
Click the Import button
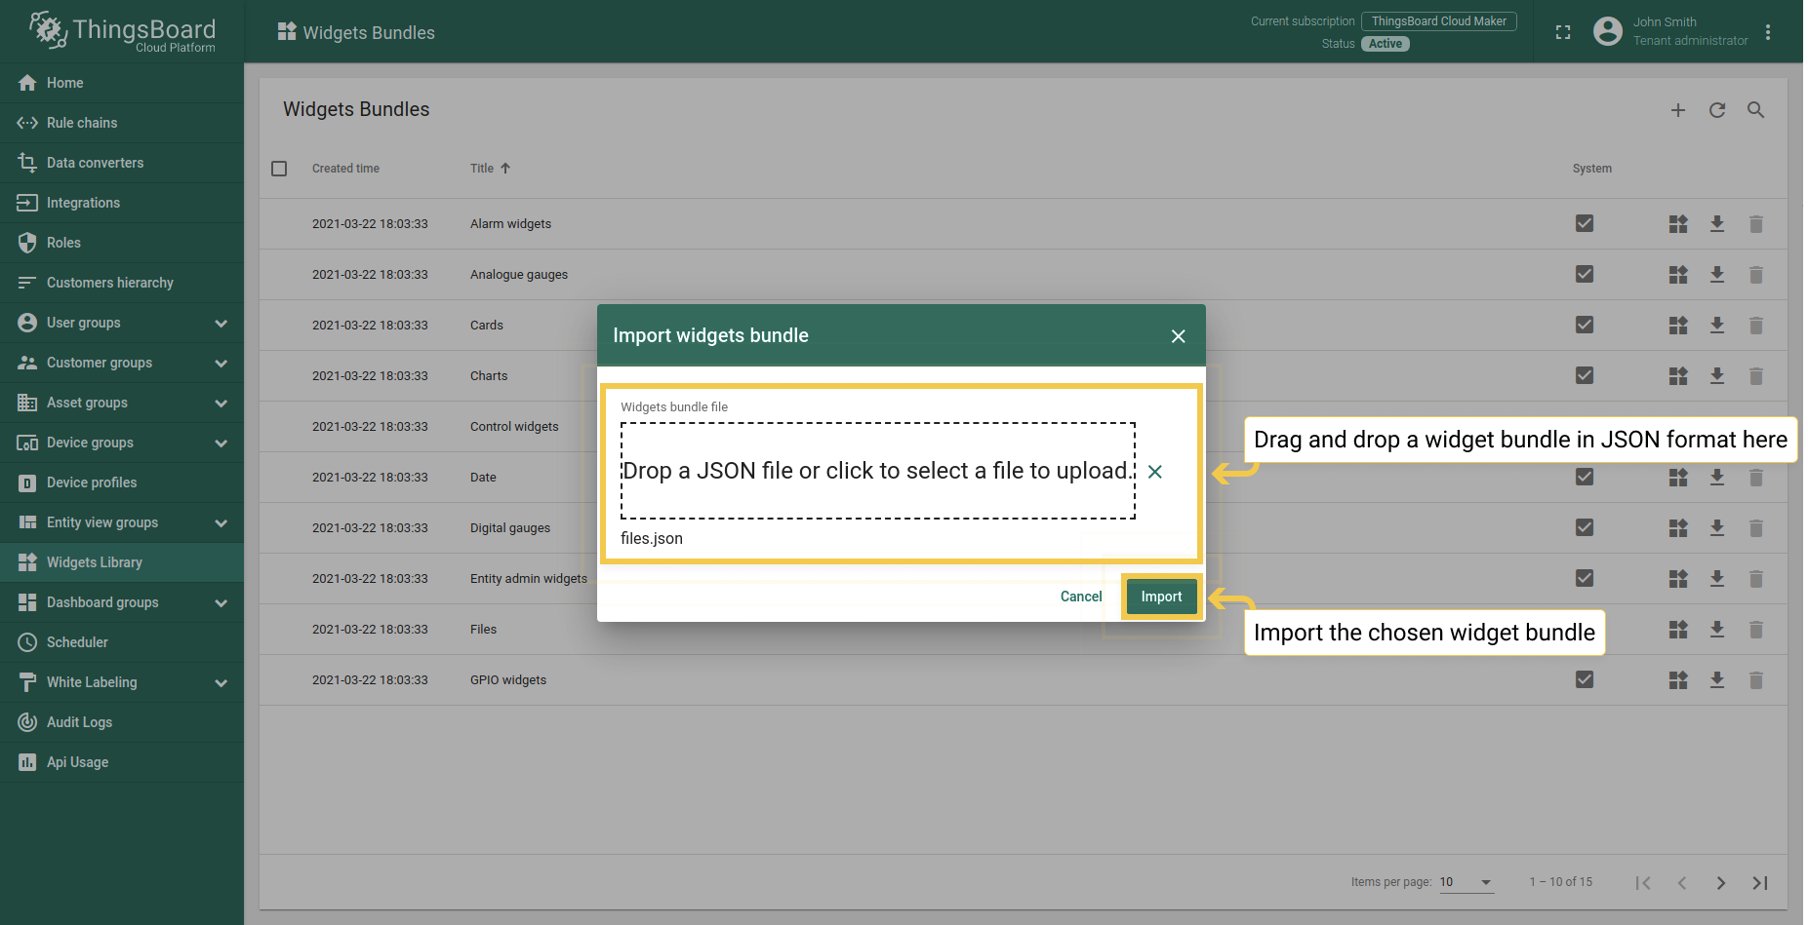tap(1161, 597)
